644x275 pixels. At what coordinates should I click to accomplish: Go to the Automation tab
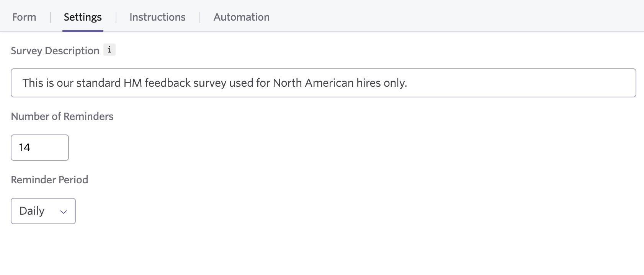pos(242,17)
